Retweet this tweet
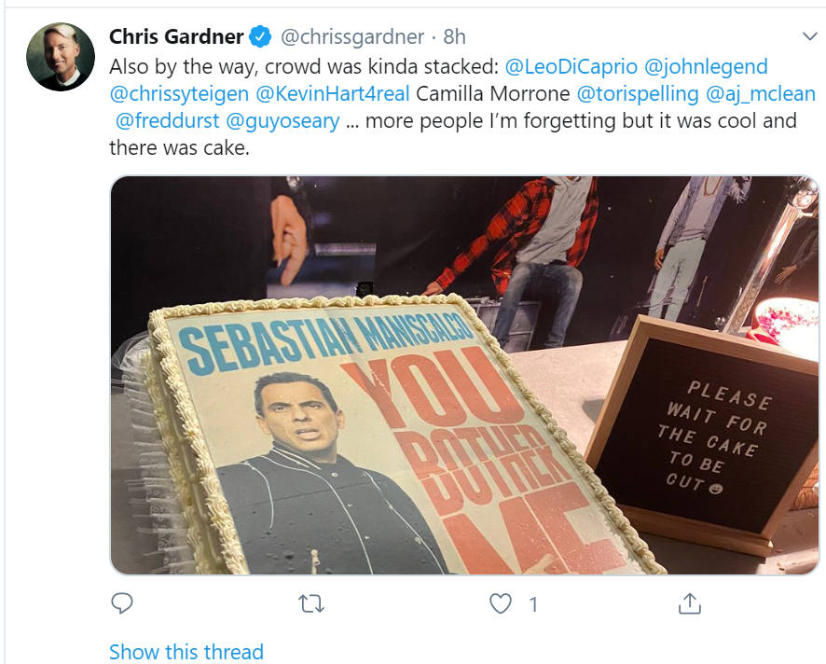Screen dimensions: 826x664 311,604
